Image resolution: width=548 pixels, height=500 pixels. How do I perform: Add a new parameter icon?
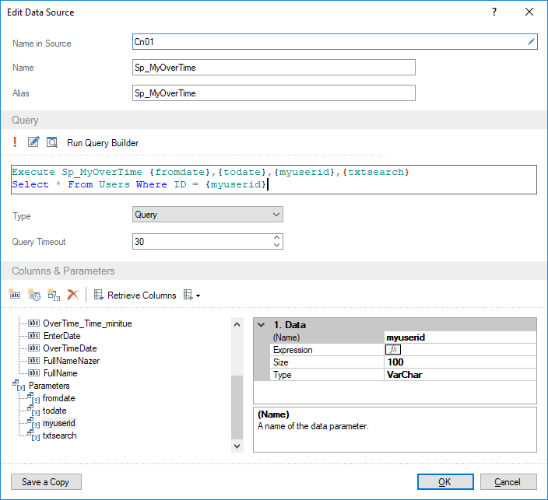tap(54, 295)
